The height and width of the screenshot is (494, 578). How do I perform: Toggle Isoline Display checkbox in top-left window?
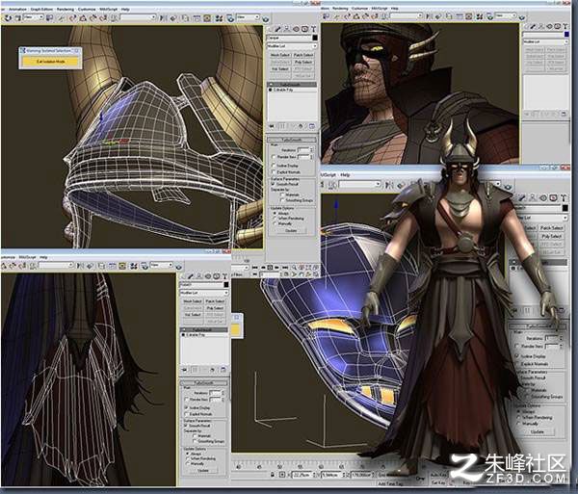click(x=274, y=166)
